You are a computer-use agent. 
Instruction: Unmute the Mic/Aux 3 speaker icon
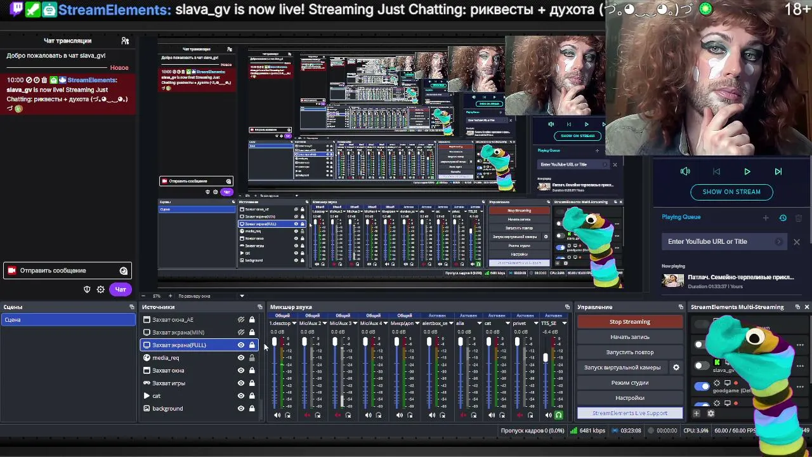338,415
